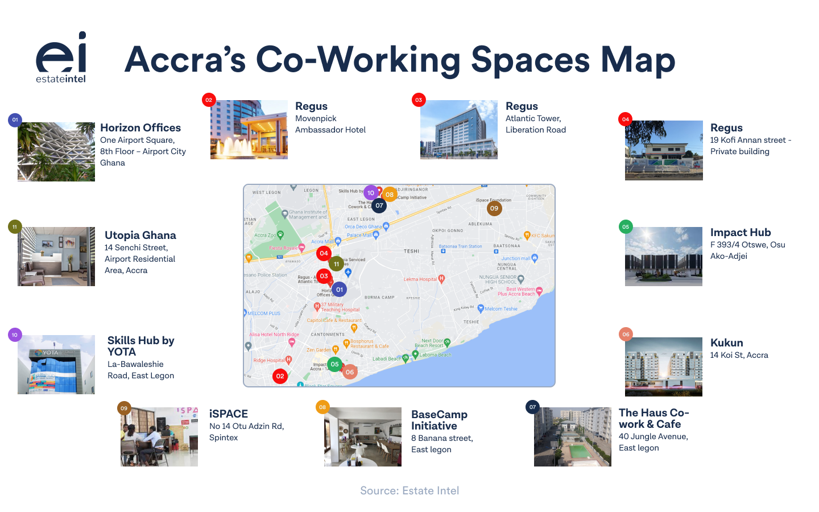The height and width of the screenshot is (512, 819).
Task: Click salmon map marker 06
Action: coord(350,372)
